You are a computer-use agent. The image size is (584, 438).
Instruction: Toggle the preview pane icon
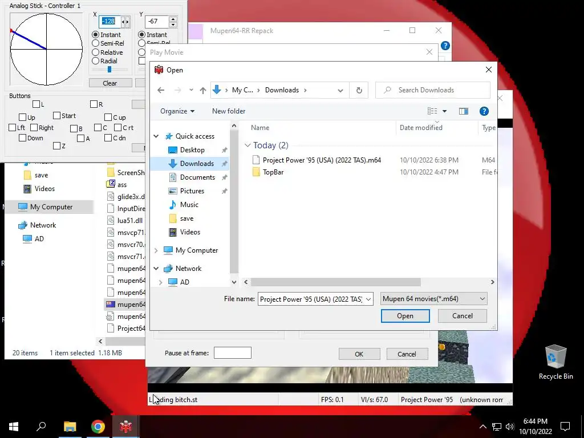463,111
